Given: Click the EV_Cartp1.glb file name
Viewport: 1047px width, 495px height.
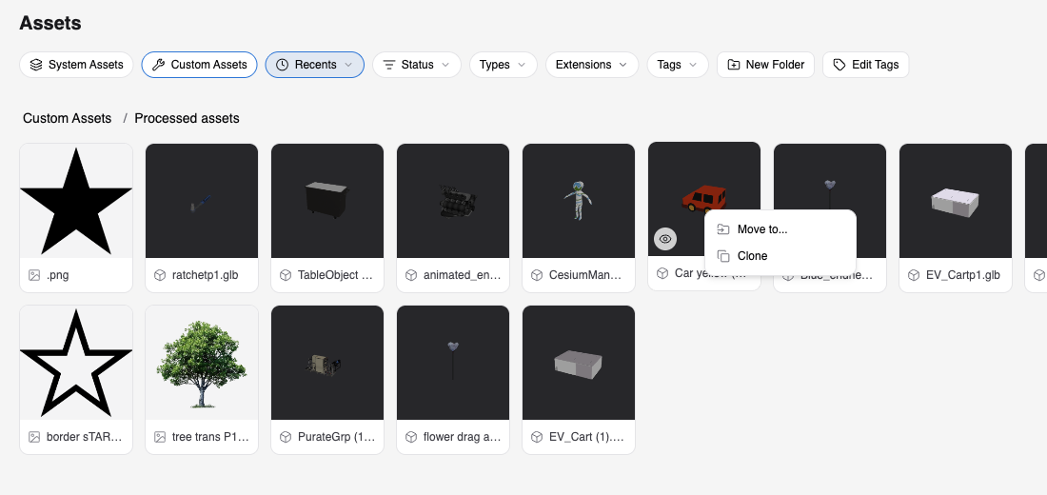Looking at the screenshot, I should click(963, 275).
